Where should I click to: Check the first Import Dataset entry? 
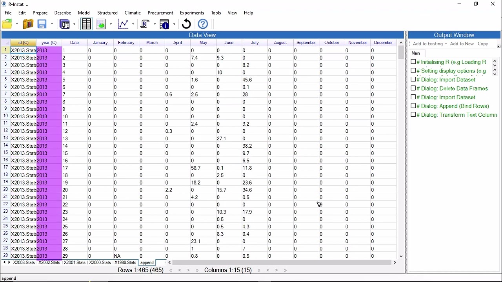413,80
